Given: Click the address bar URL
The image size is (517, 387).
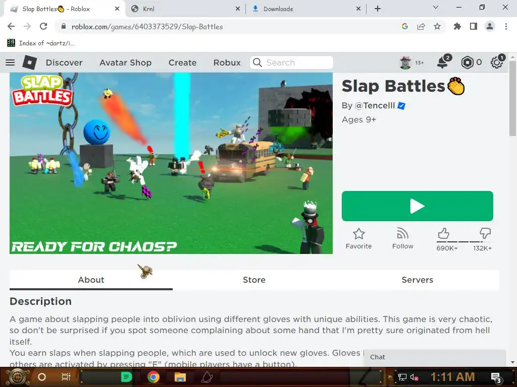Looking at the screenshot, I should (147, 27).
